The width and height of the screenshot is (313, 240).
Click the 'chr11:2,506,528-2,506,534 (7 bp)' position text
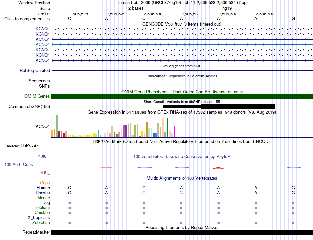coord(216,3)
